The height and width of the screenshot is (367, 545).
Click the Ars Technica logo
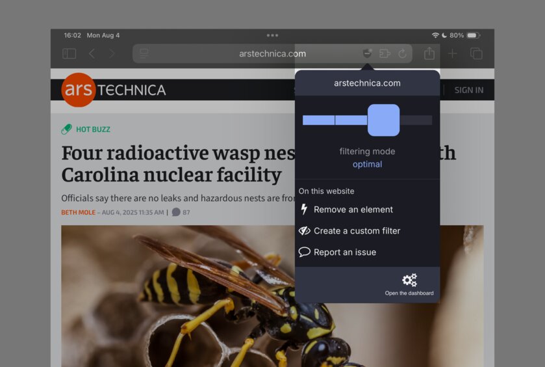click(114, 90)
